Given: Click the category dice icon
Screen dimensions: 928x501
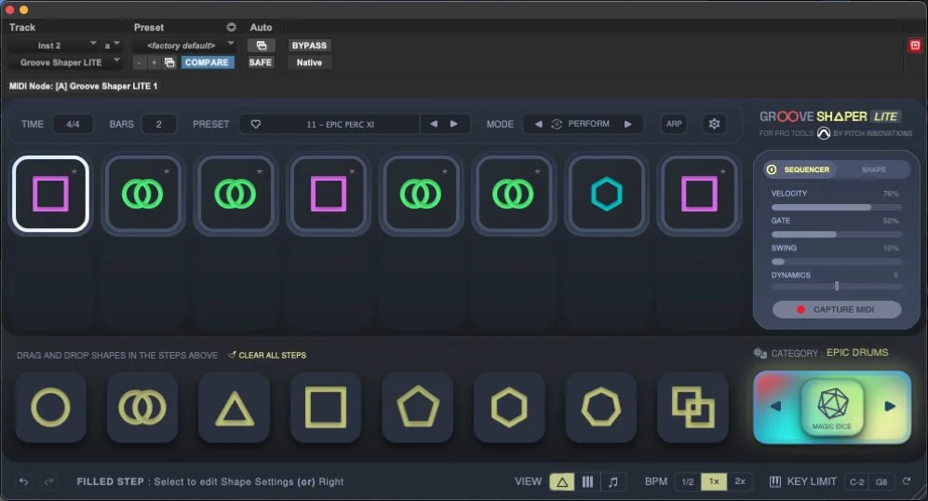Looking at the screenshot, I should click(x=760, y=353).
